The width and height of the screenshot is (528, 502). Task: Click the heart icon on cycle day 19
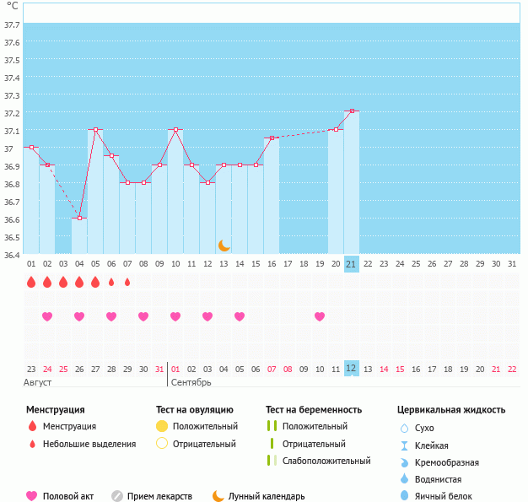click(x=320, y=316)
